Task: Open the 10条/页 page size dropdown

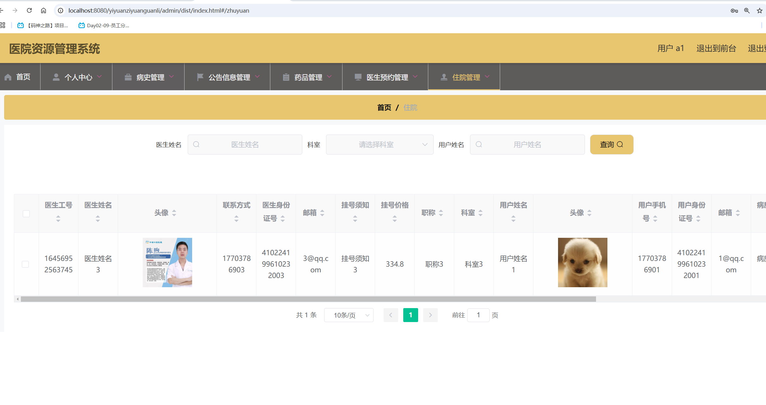Action: point(348,315)
